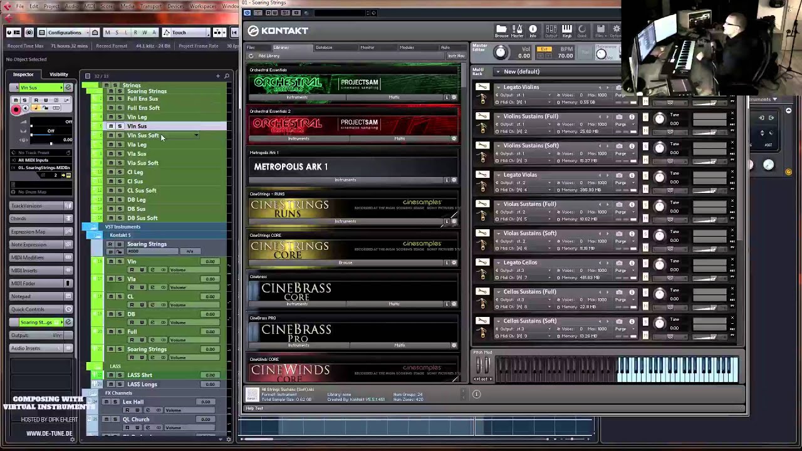Mute the Vln Leg track
This screenshot has height=451, width=802.
click(x=111, y=117)
